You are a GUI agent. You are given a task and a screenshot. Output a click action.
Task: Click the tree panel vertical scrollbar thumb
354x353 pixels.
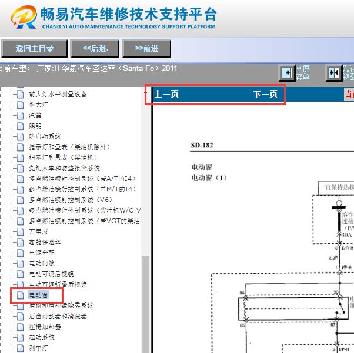(146, 304)
